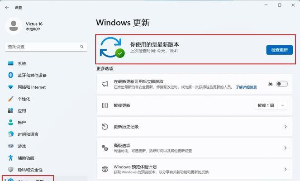The height and width of the screenshot is (181, 300).
Task: Click the 更多选项 heading
Action: [105, 68]
